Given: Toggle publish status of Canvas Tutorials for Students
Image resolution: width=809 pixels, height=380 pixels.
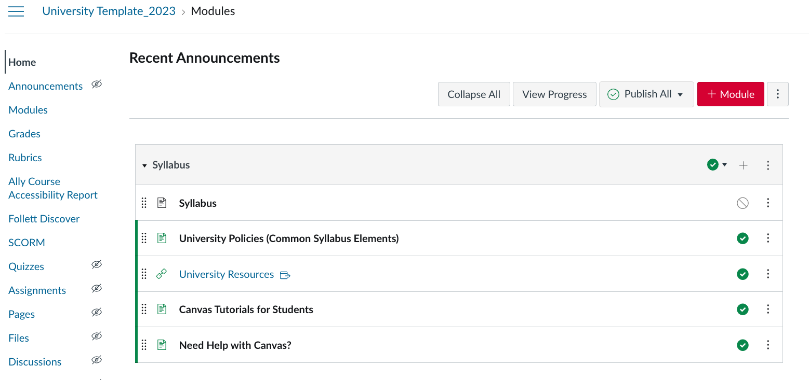Looking at the screenshot, I should tap(742, 309).
